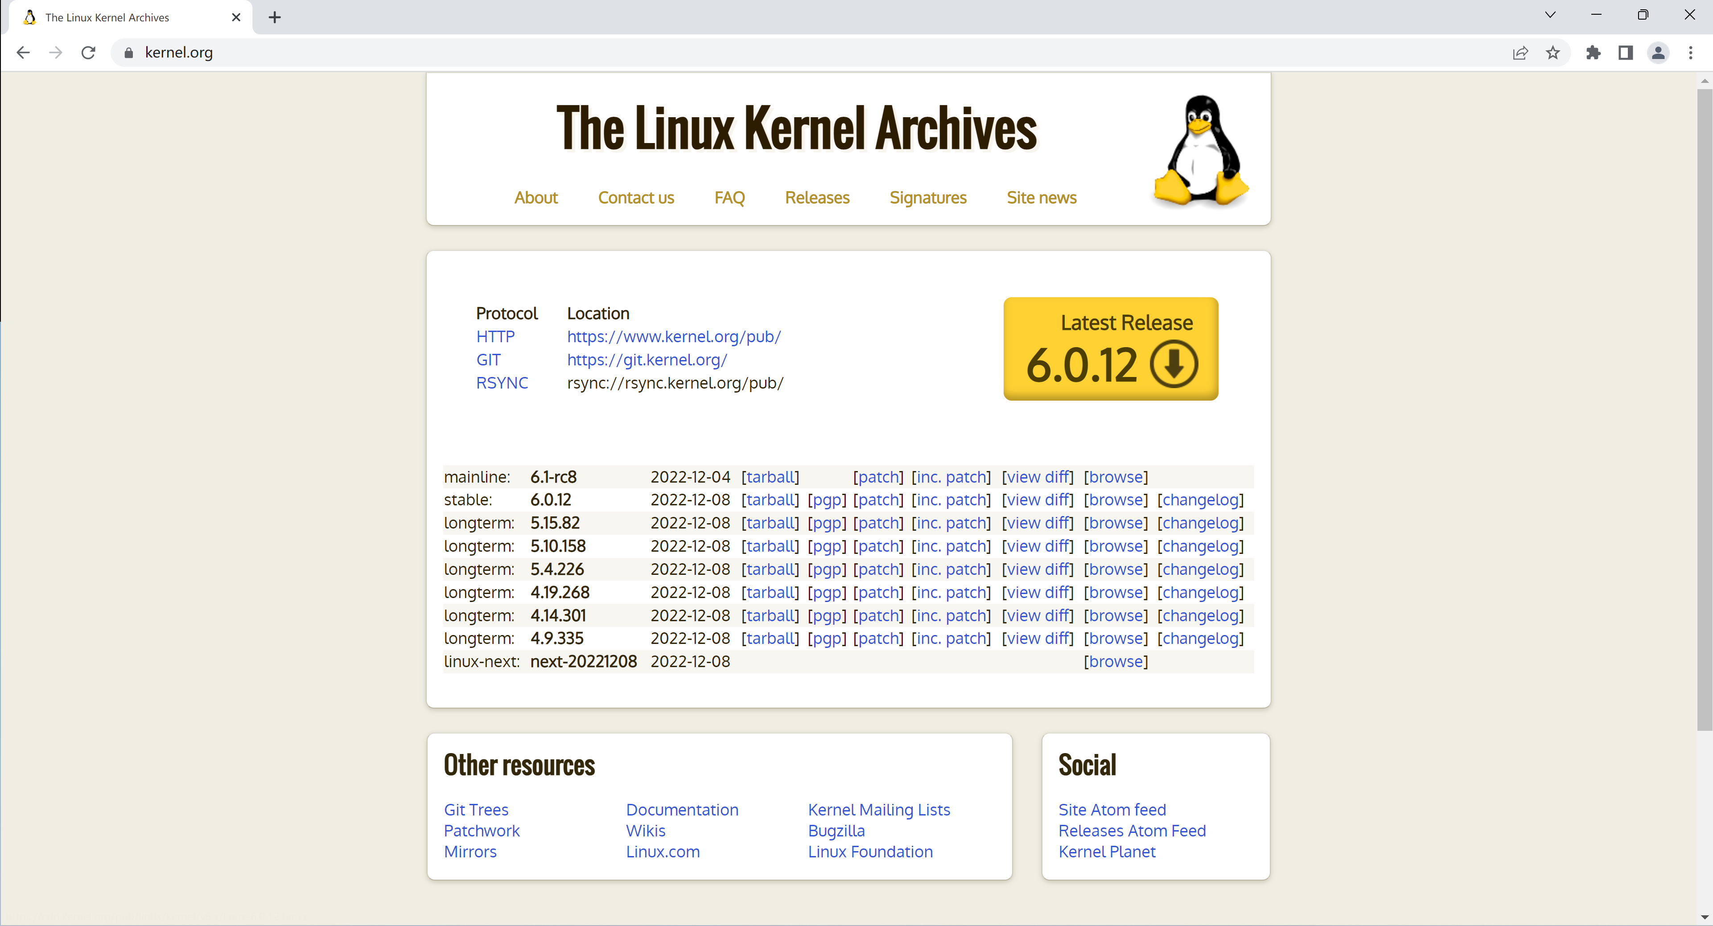Viewport: 1713px width, 926px height.
Task: Open stable 6.0.12 changelog
Action: (x=1200, y=500)
